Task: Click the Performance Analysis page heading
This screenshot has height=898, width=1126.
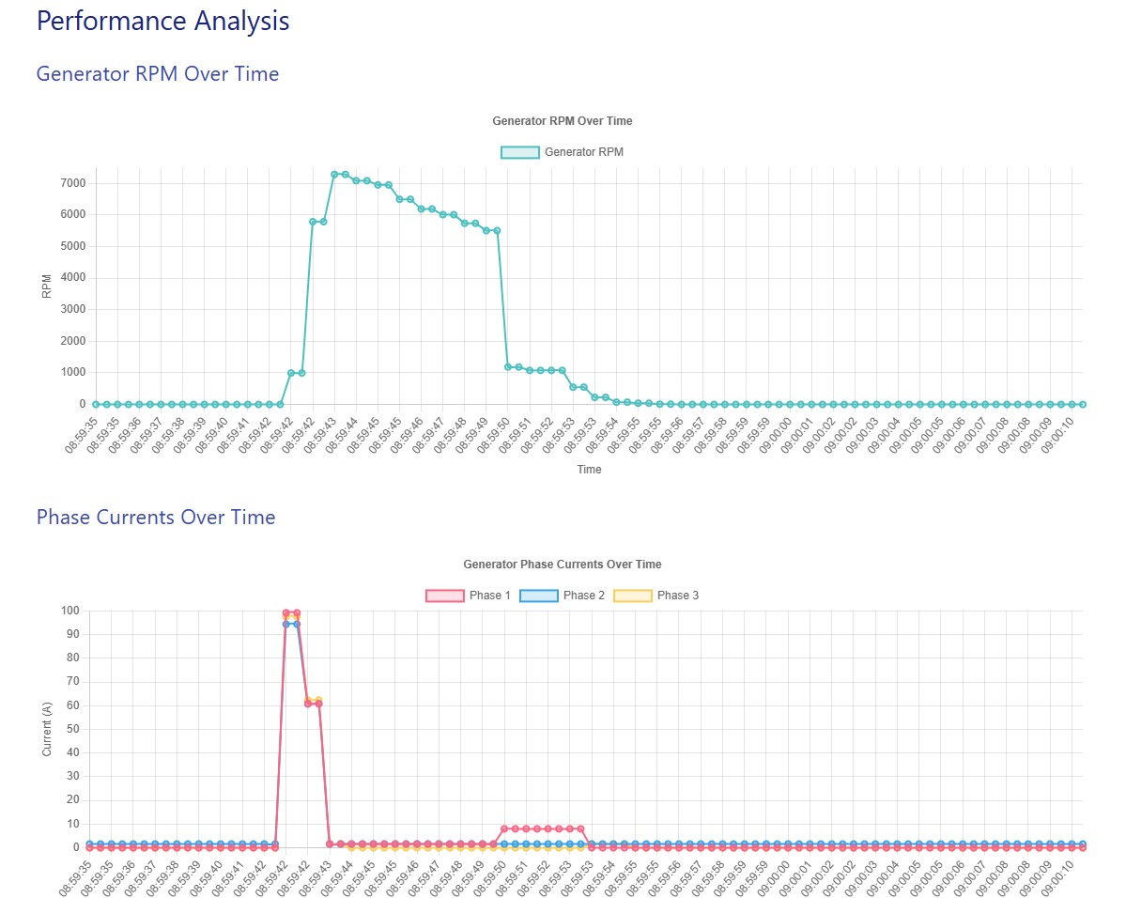Action: point(162,21)
